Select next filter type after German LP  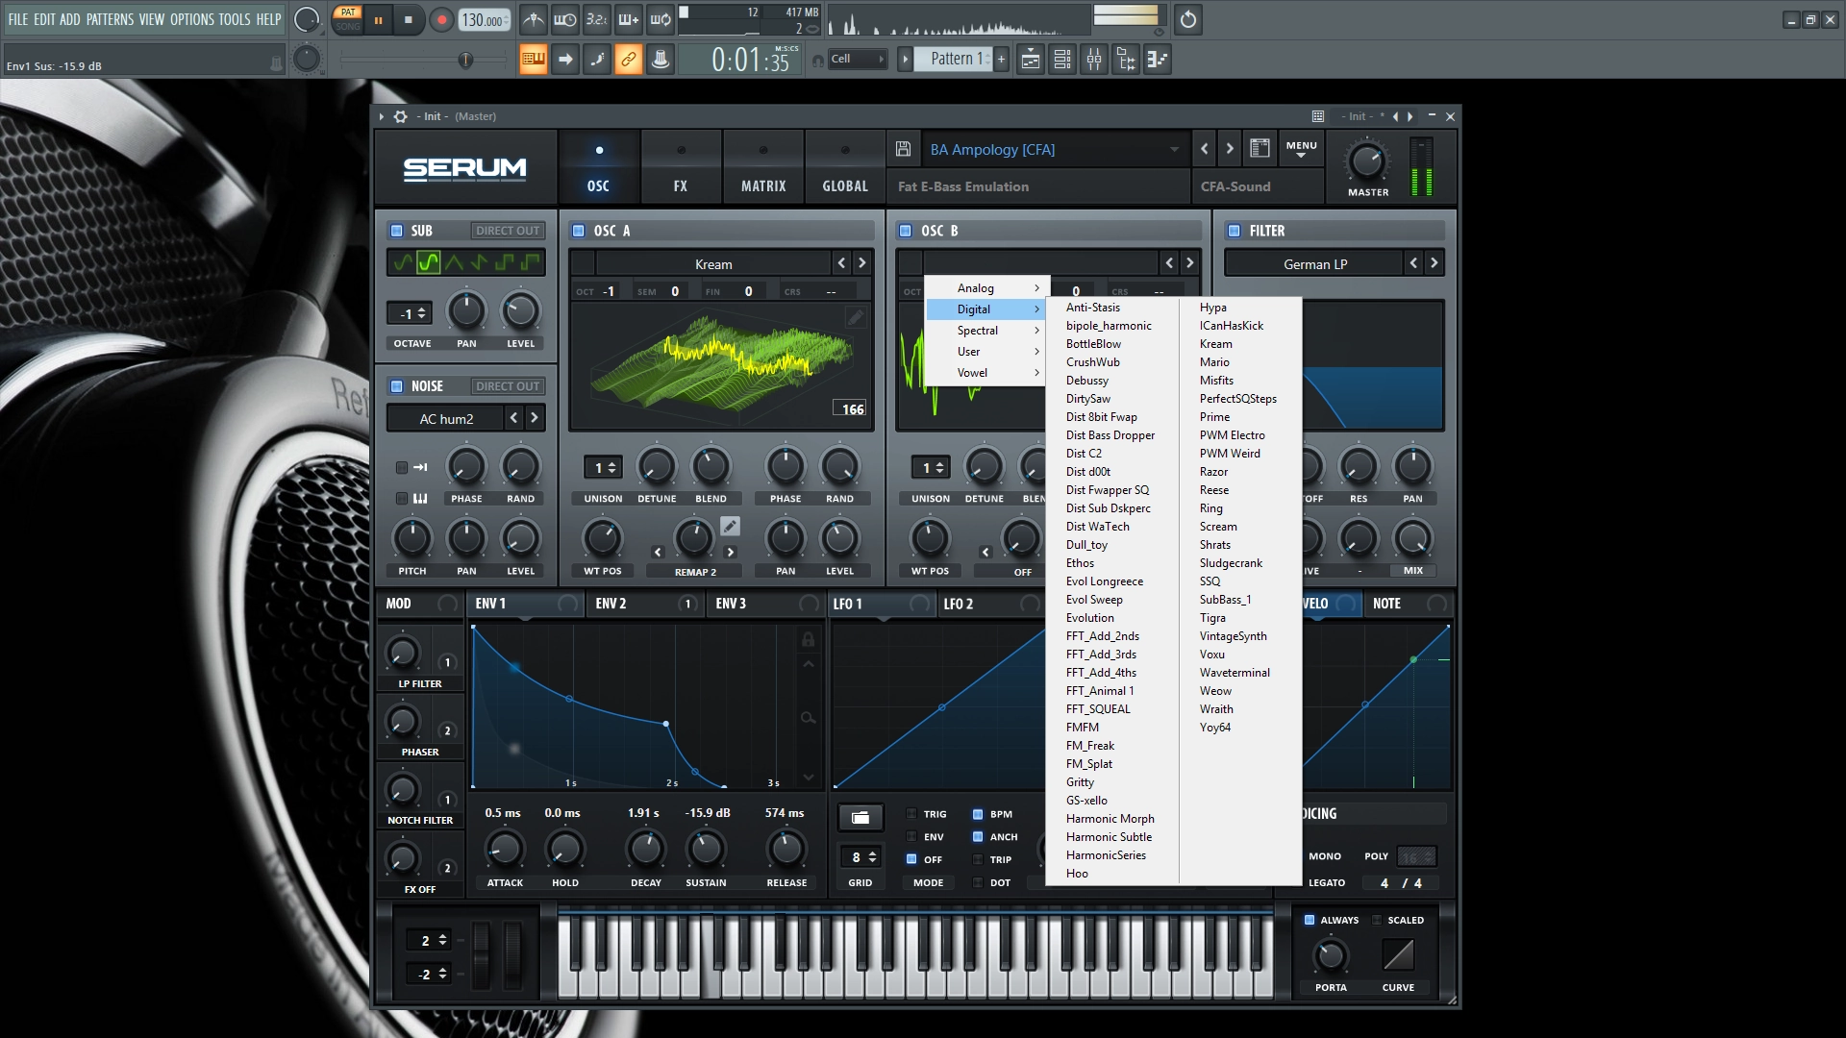pos(1434,263)
